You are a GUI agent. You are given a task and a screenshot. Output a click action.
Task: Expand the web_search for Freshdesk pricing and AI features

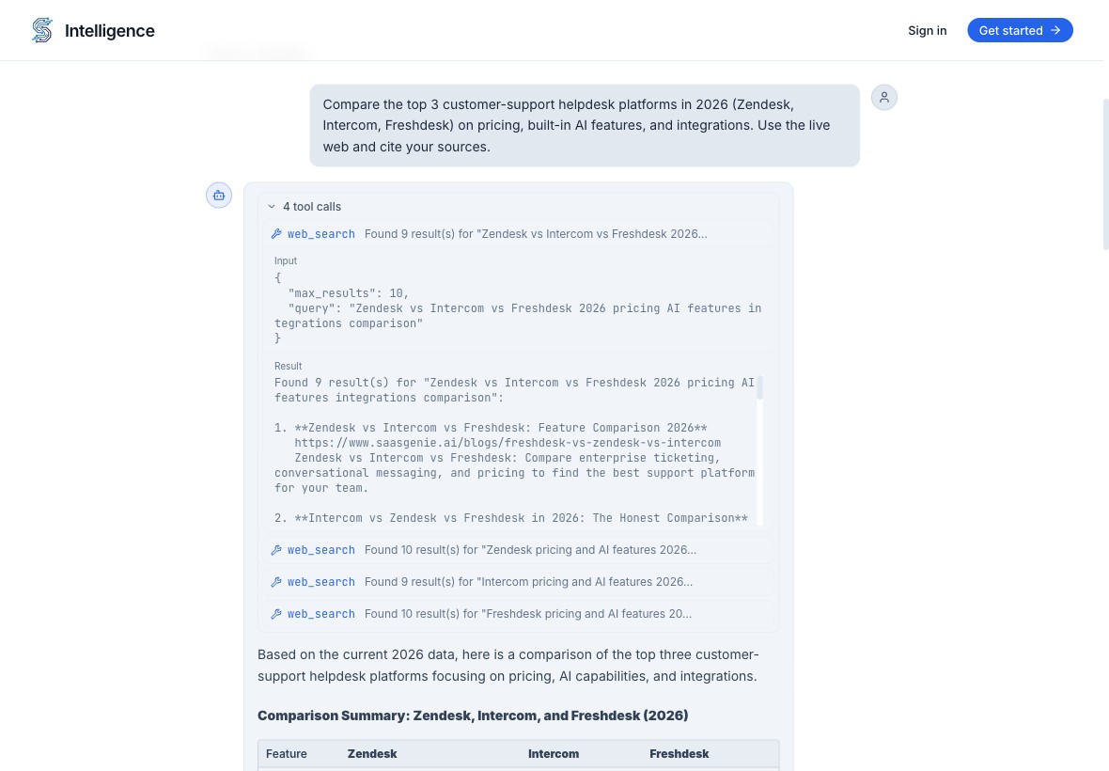click(518, 614)
